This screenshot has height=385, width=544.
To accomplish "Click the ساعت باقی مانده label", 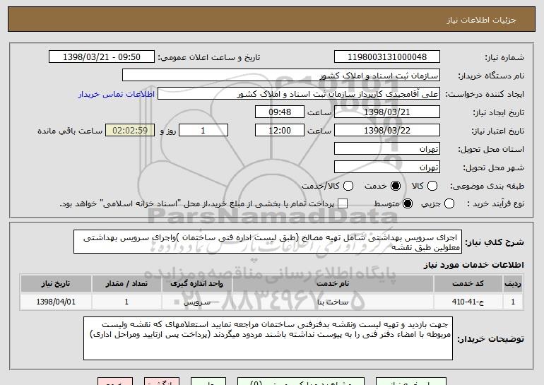I will tap(70, 131).
